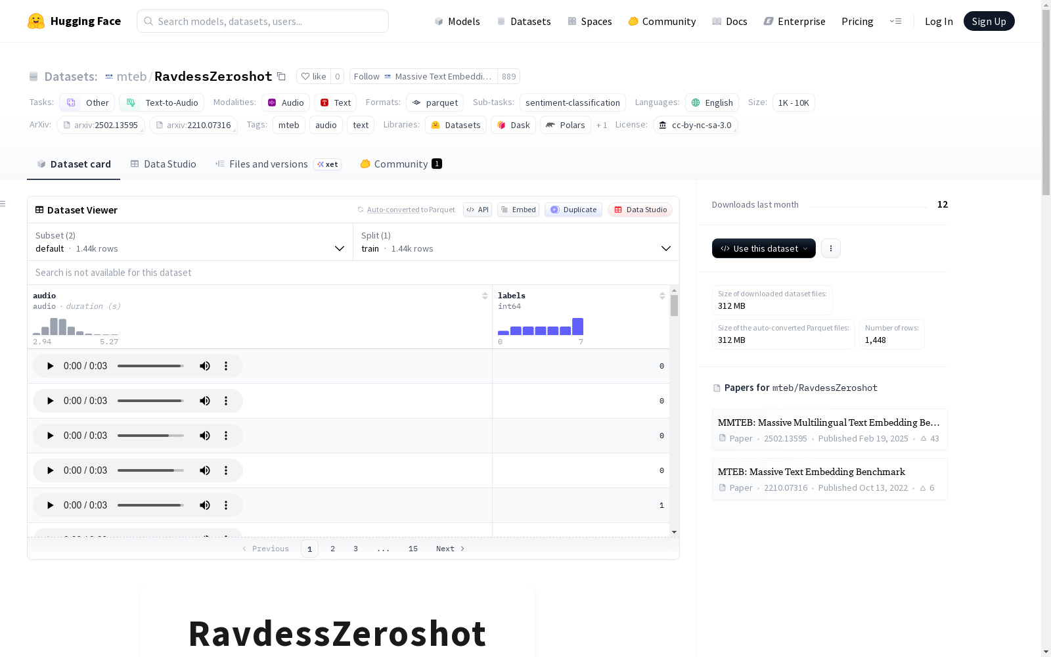
Task: Open the English language tag
Action: [x=712, y=102]
